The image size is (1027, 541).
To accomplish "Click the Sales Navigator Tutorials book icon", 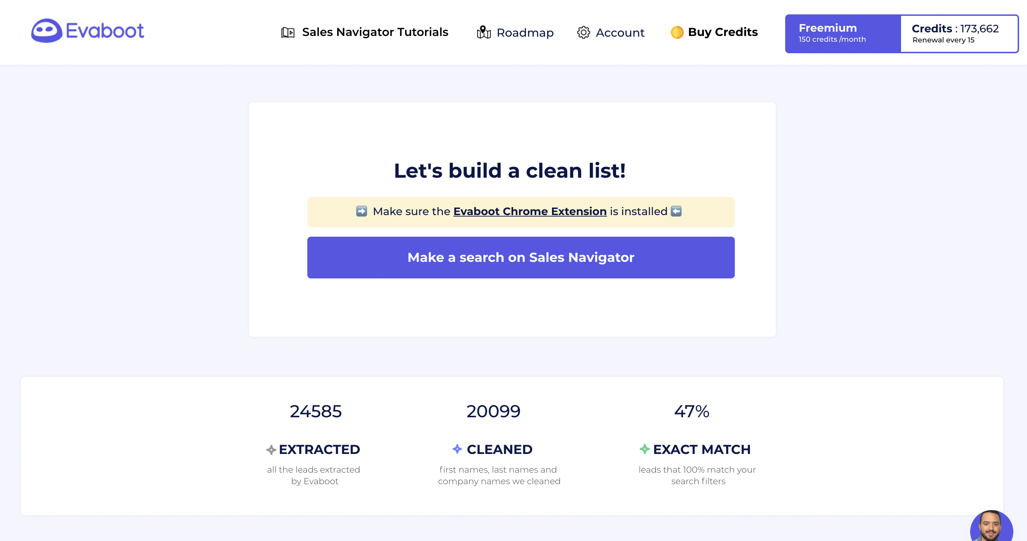I will coord(288,32).
